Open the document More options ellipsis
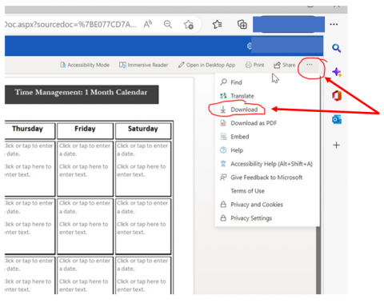 [x=310, y=65]
